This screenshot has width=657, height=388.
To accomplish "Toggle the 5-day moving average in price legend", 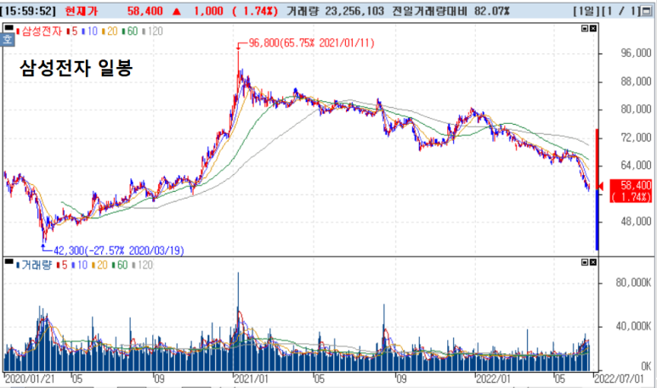I will pos(74,30).
